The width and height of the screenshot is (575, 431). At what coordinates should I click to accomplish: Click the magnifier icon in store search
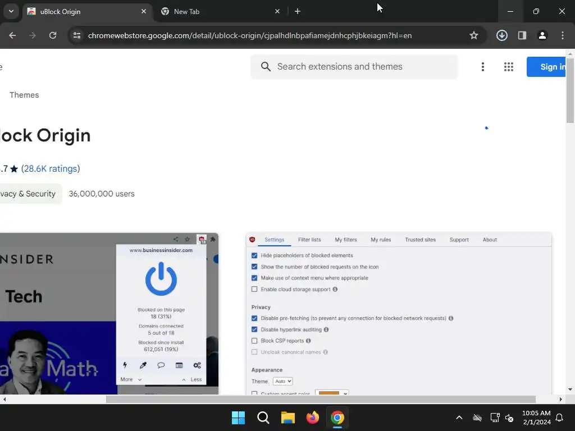pyautogui.click(x=266, y=67)
